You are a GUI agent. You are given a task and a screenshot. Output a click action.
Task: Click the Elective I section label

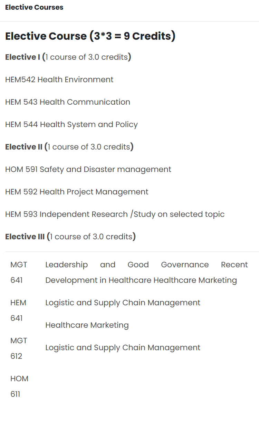68,57
